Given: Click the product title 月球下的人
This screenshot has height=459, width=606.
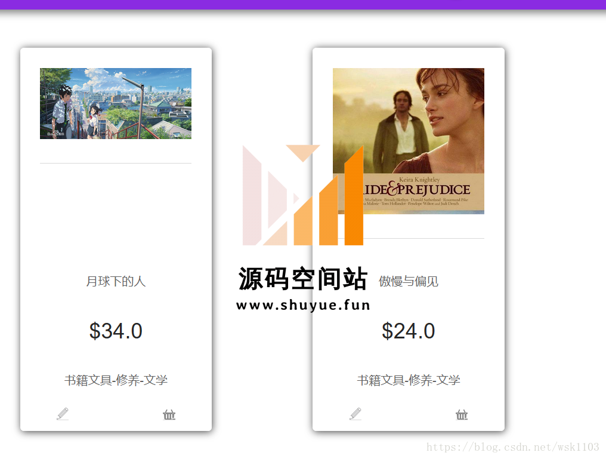Looking at the screenshot, I should click(116, 281).
